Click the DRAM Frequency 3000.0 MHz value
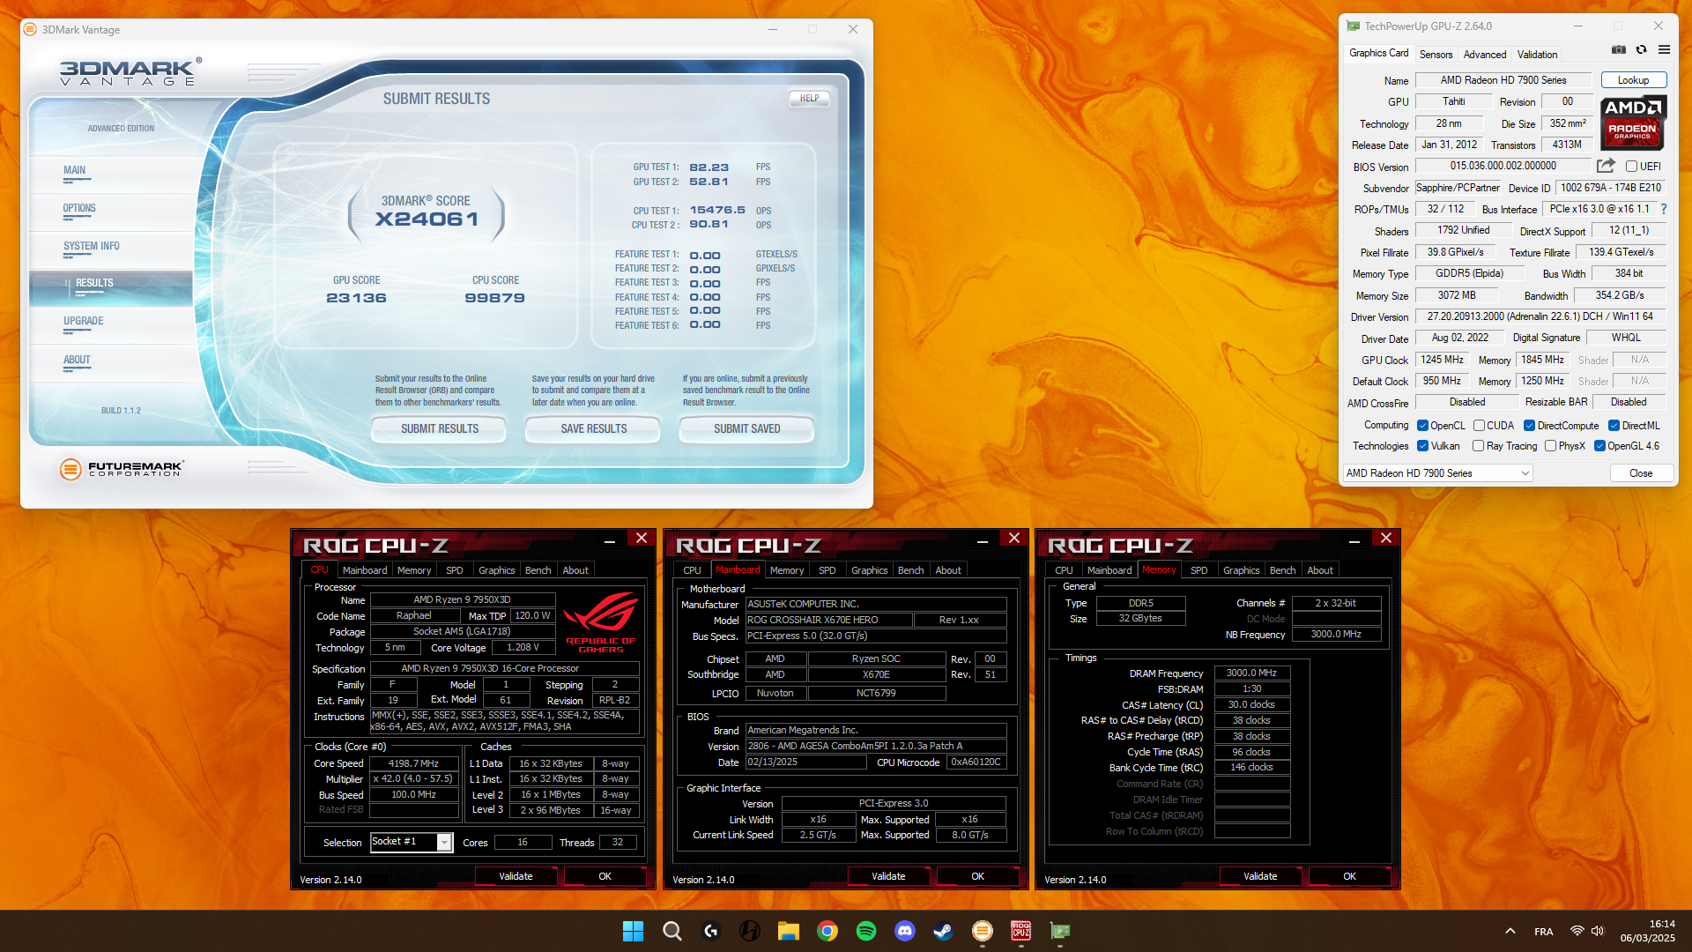1692x952 pixels. [x=1251, y=673]
